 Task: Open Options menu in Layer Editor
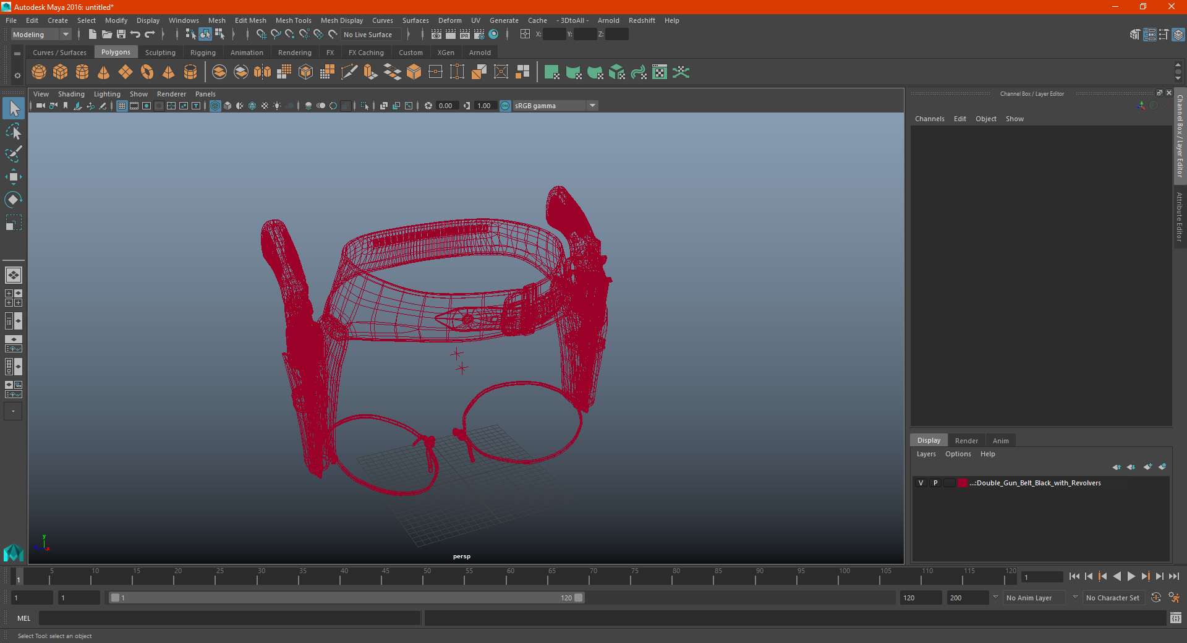coord(958,454)
